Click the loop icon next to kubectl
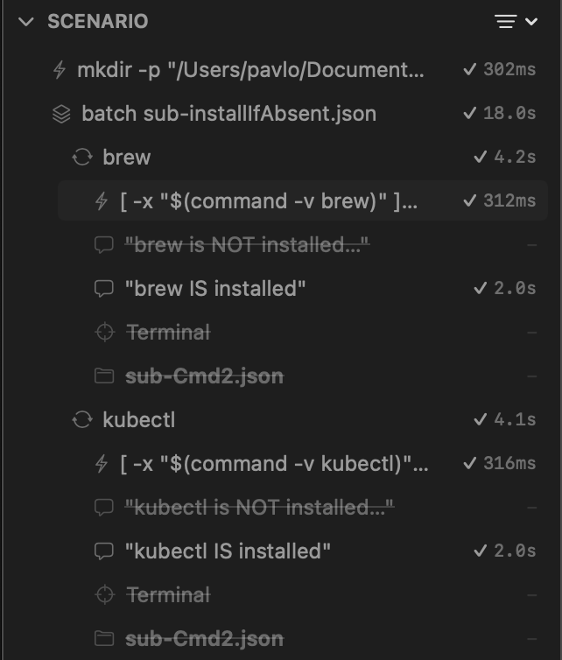562x660 pixels. point(82,420)
